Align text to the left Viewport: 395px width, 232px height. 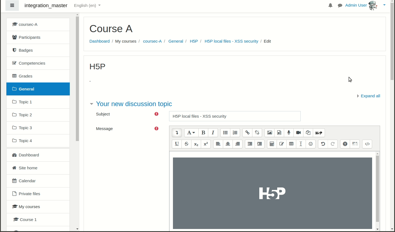point(218,144)
